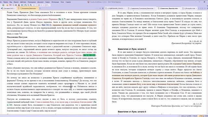The height and width of the screenshot is (117, 208).
Task: Open the left pane tab list dropdown
Action: 100,8
